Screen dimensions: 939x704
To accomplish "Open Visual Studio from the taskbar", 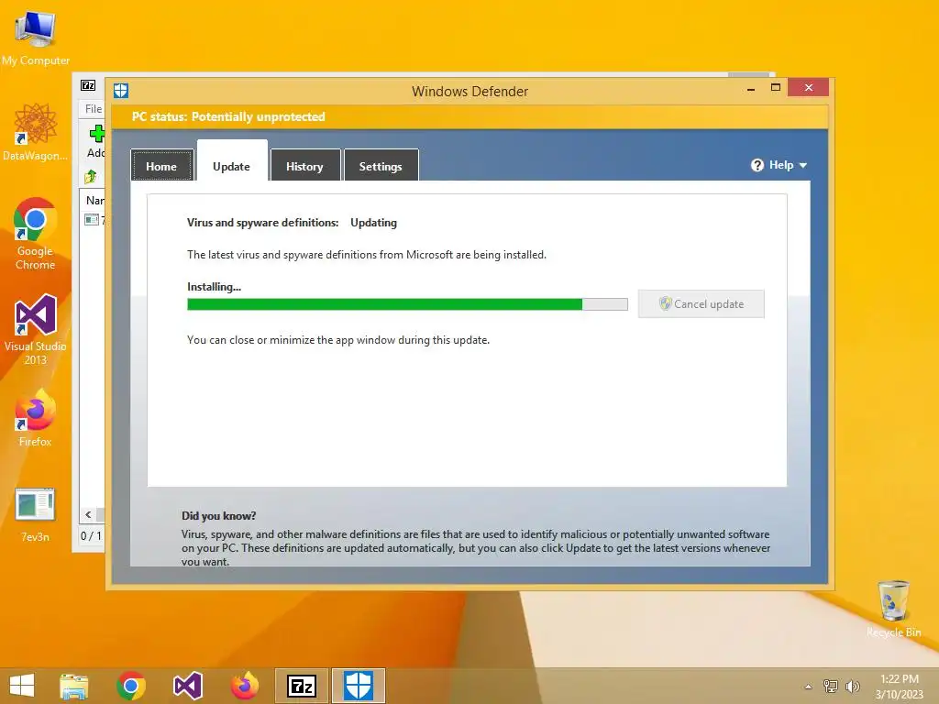I will 187,686.
